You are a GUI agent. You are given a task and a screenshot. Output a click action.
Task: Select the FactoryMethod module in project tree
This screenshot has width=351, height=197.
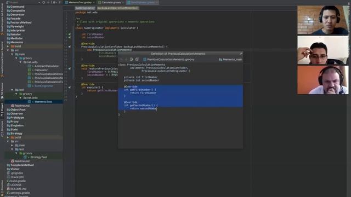21,22
